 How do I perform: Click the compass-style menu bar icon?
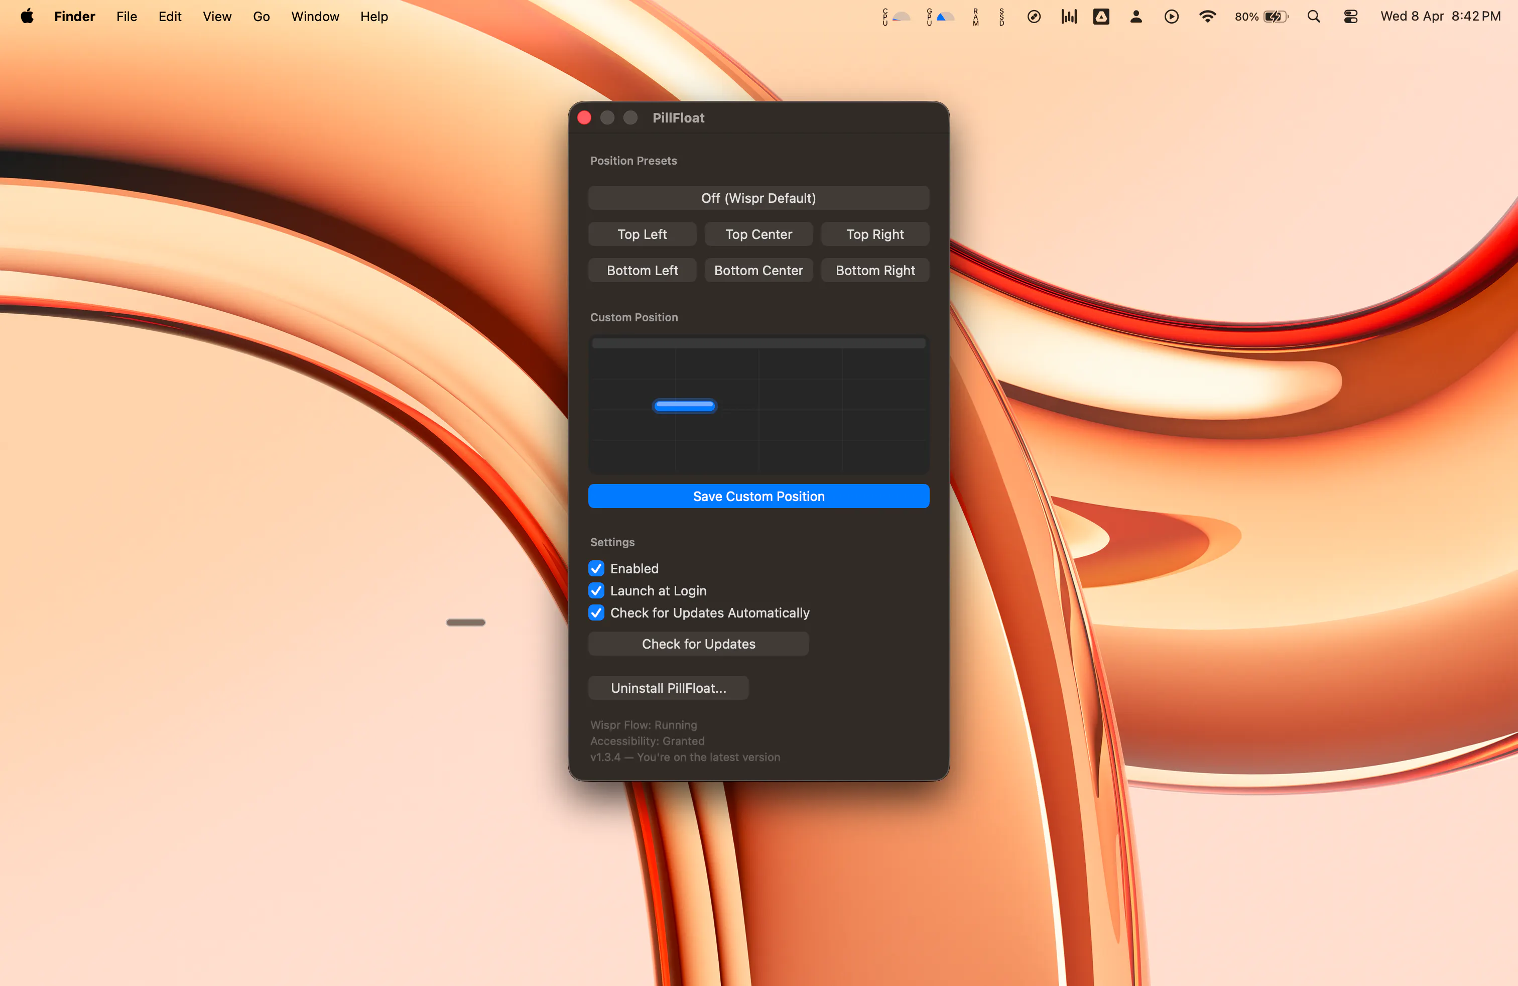pyautogui.click(x=1034, y=17)
